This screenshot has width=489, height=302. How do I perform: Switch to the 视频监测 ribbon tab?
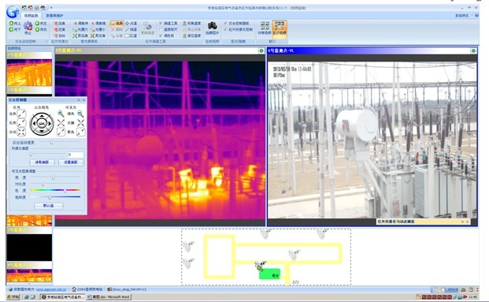[x=31, y=15]
